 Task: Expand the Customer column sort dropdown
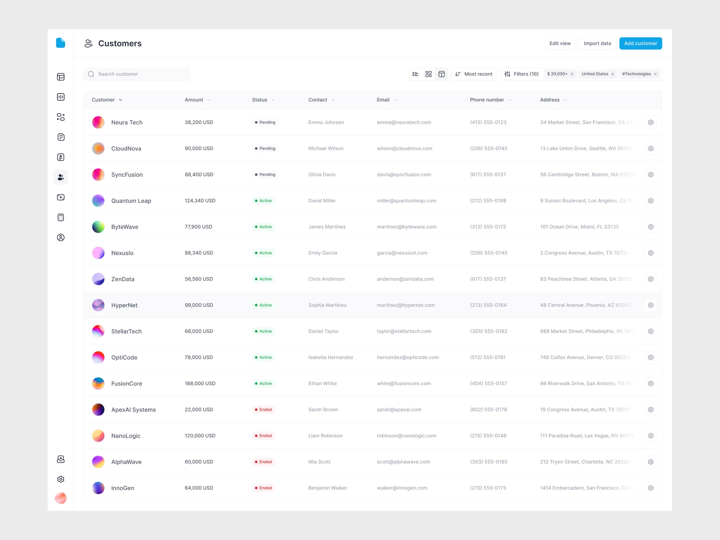[121, 100]
